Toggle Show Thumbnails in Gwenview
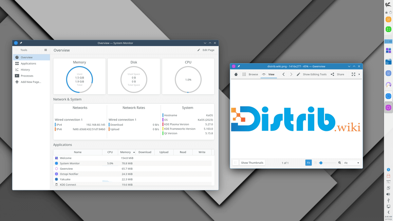 pyautogui.click(x=252, y=163)
